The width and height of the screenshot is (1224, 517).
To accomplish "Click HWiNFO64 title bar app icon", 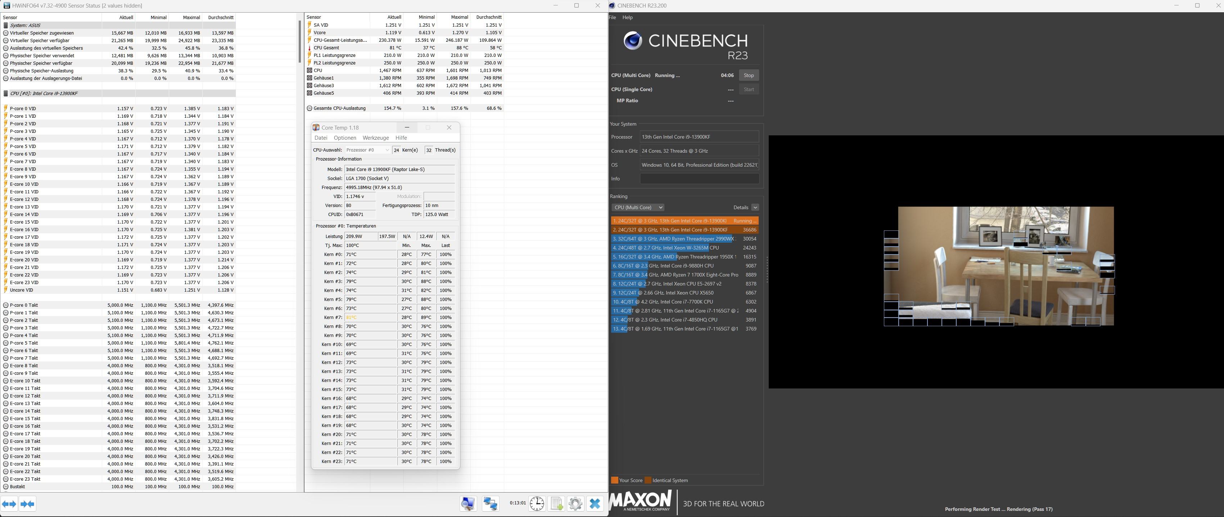I will (6, 6).
